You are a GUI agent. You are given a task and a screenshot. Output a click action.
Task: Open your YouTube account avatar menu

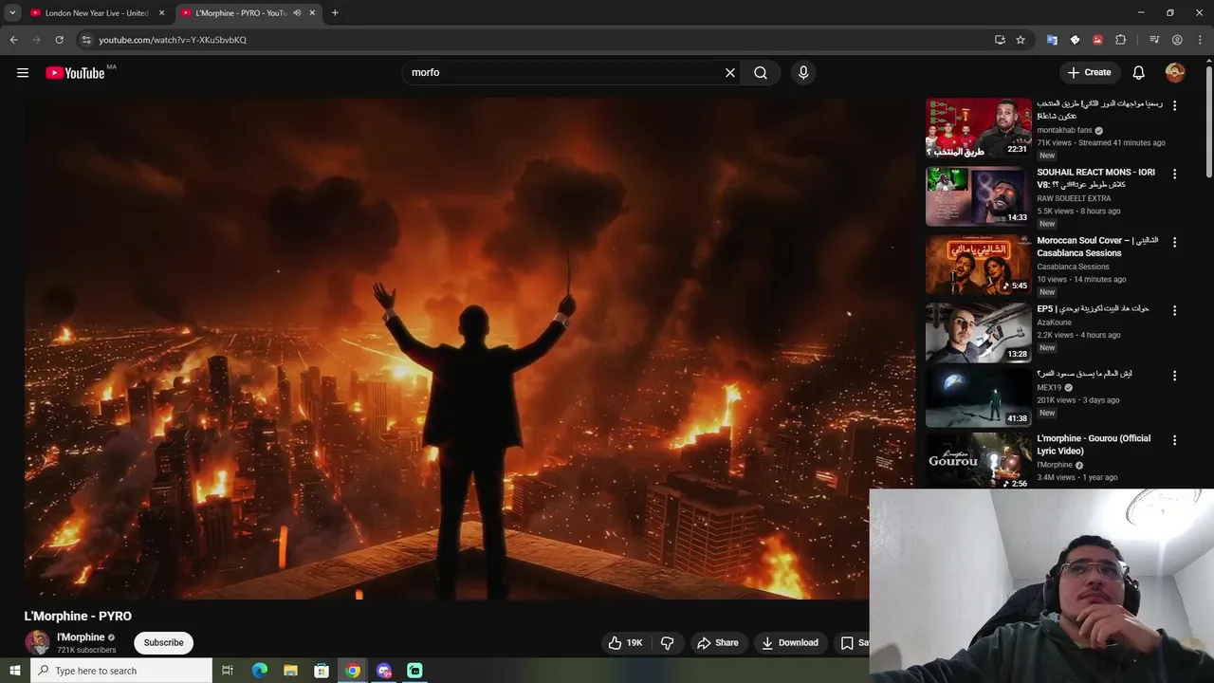click(1175, 72)
